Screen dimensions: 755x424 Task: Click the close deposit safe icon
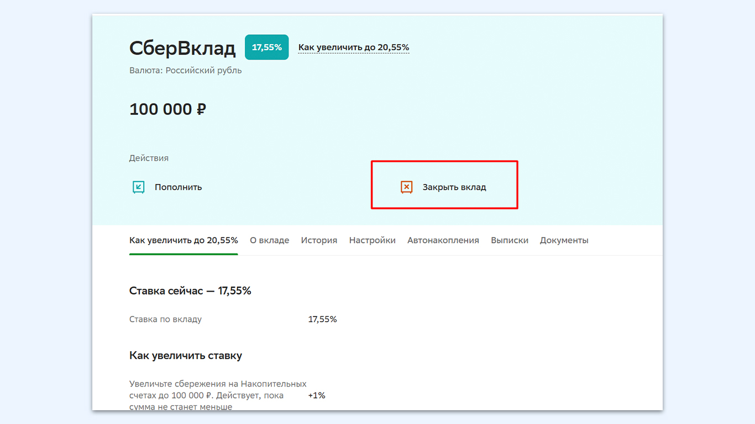tap(406, 187)
